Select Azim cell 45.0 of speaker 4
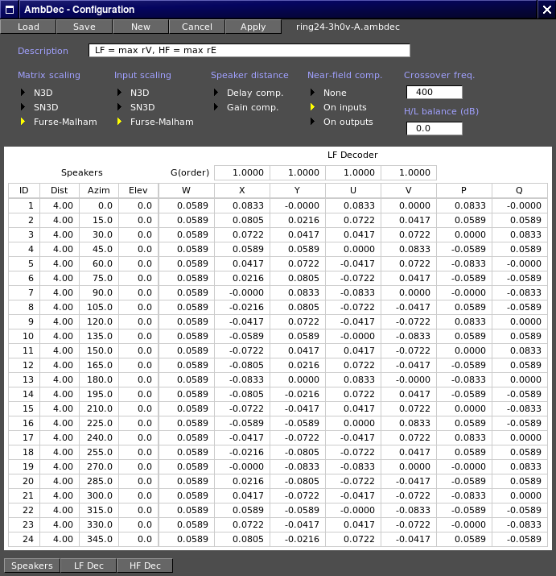556x576 pixels. pyautogui.click(x=99, y=249)
